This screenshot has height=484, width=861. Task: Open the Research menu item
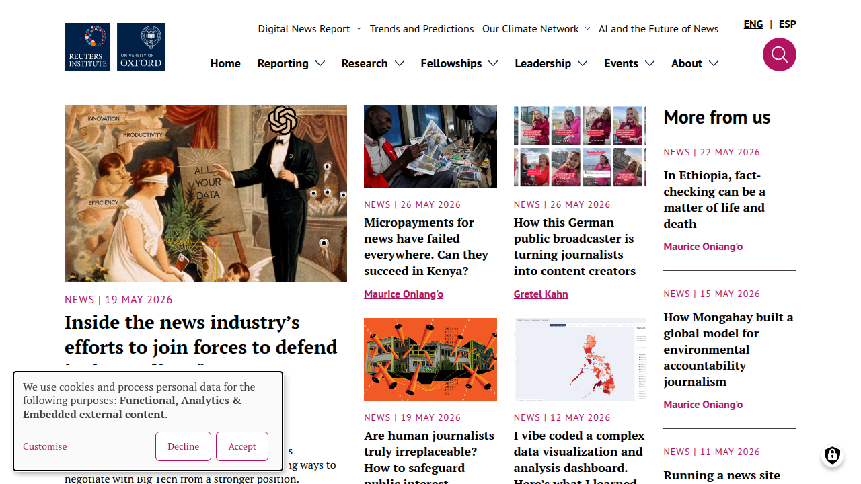(364, 63)
